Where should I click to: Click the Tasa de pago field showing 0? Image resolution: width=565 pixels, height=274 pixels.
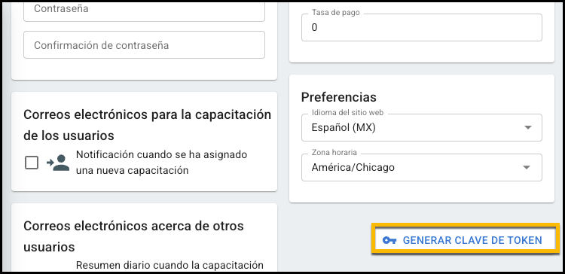pyautogui.click(x=422, y=27)
